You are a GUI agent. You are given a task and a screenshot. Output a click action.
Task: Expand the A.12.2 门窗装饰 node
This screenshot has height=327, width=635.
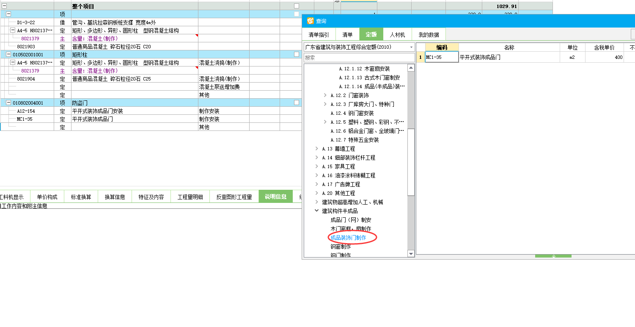coord(325,95)
